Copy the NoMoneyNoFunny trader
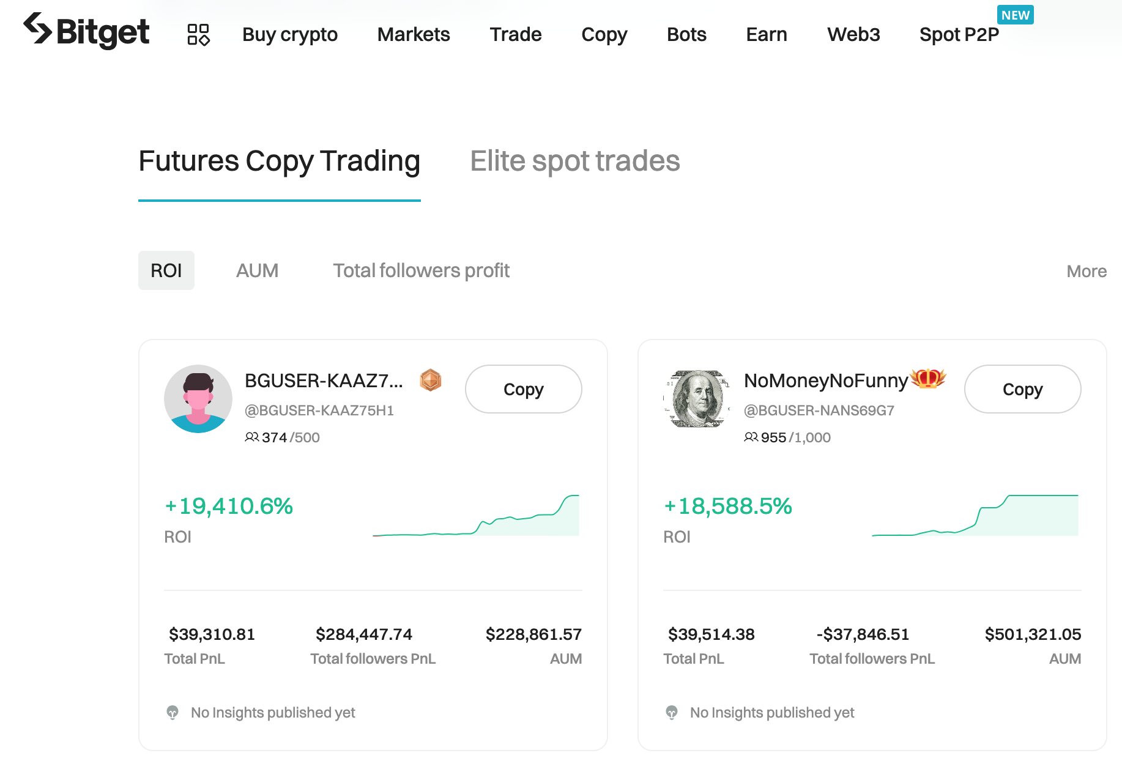 (x=1022, y=389)
